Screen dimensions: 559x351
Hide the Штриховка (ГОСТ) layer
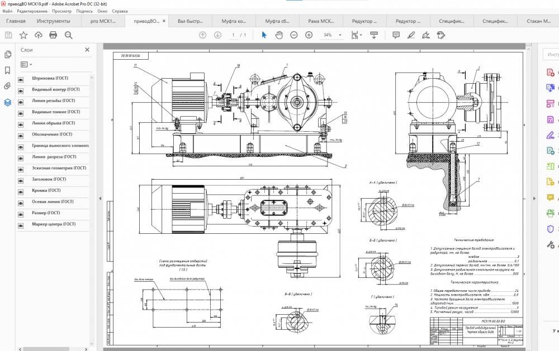pyautogui.click(x=21, y=79)
